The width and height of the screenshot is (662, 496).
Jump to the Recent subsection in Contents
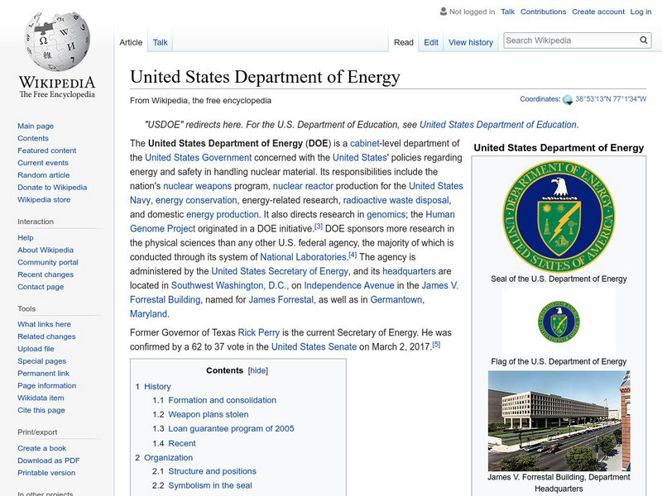pyautogui.click(x=182, y=444)
